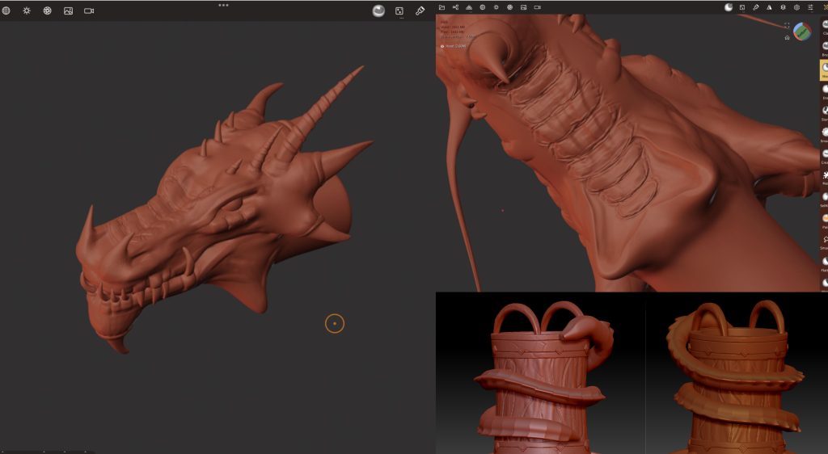Toggle fullscreen view in right viewport
The width and height of the screenshot is (828, 454).
787,25
